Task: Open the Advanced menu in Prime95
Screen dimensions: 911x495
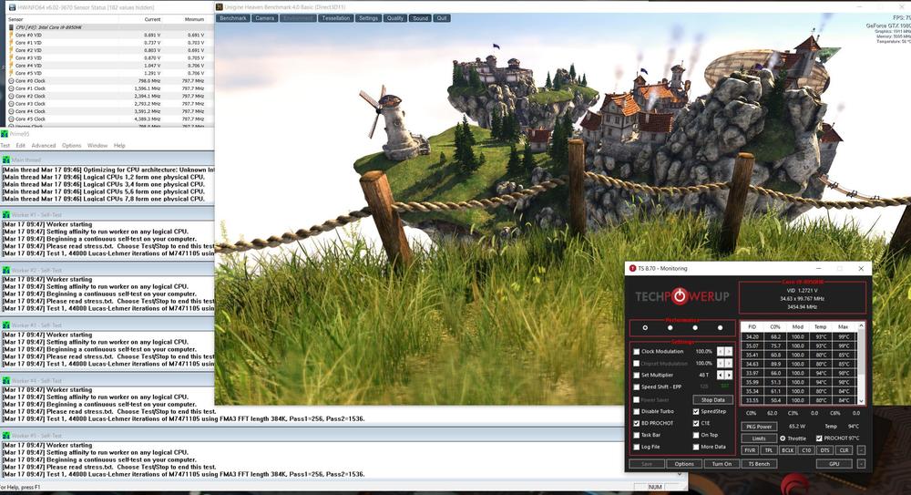Action: pyautogui.click(x=43, y=146)
